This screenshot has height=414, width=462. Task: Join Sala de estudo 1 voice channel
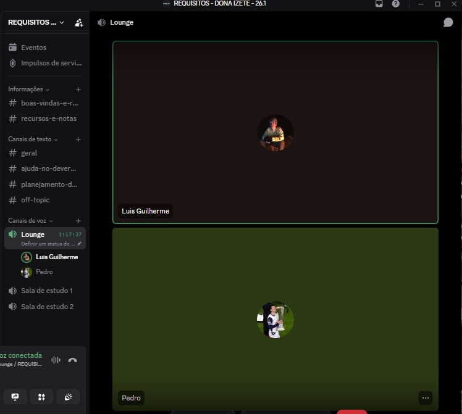(x=45, y=291)
